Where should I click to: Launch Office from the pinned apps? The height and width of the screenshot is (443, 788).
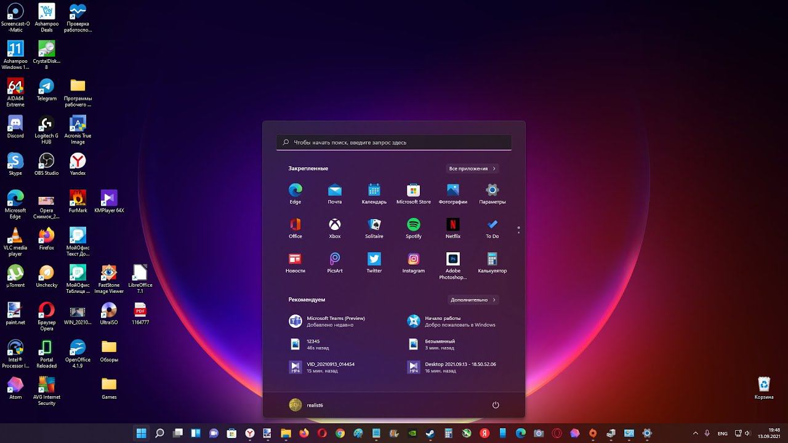pyautogui.click(x=295, y=228)
